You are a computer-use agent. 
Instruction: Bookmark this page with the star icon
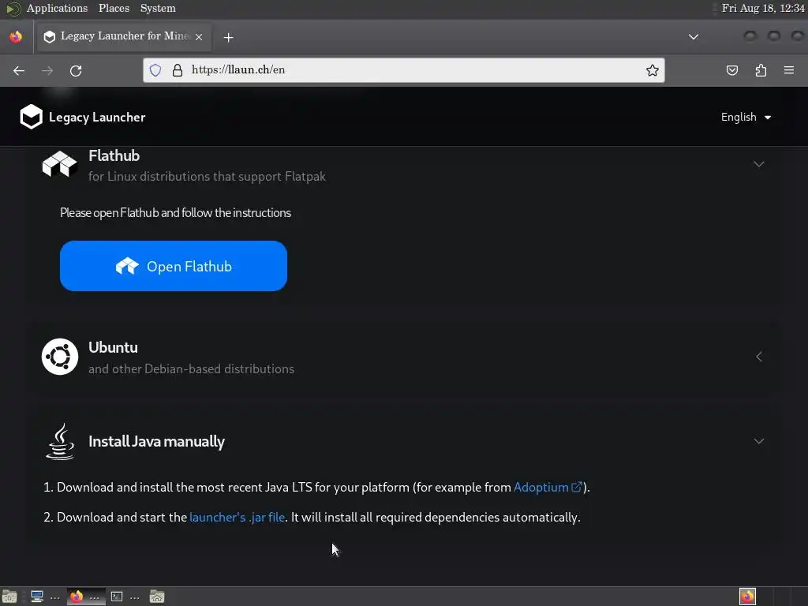pyautogui.click(x=653, y=70)
